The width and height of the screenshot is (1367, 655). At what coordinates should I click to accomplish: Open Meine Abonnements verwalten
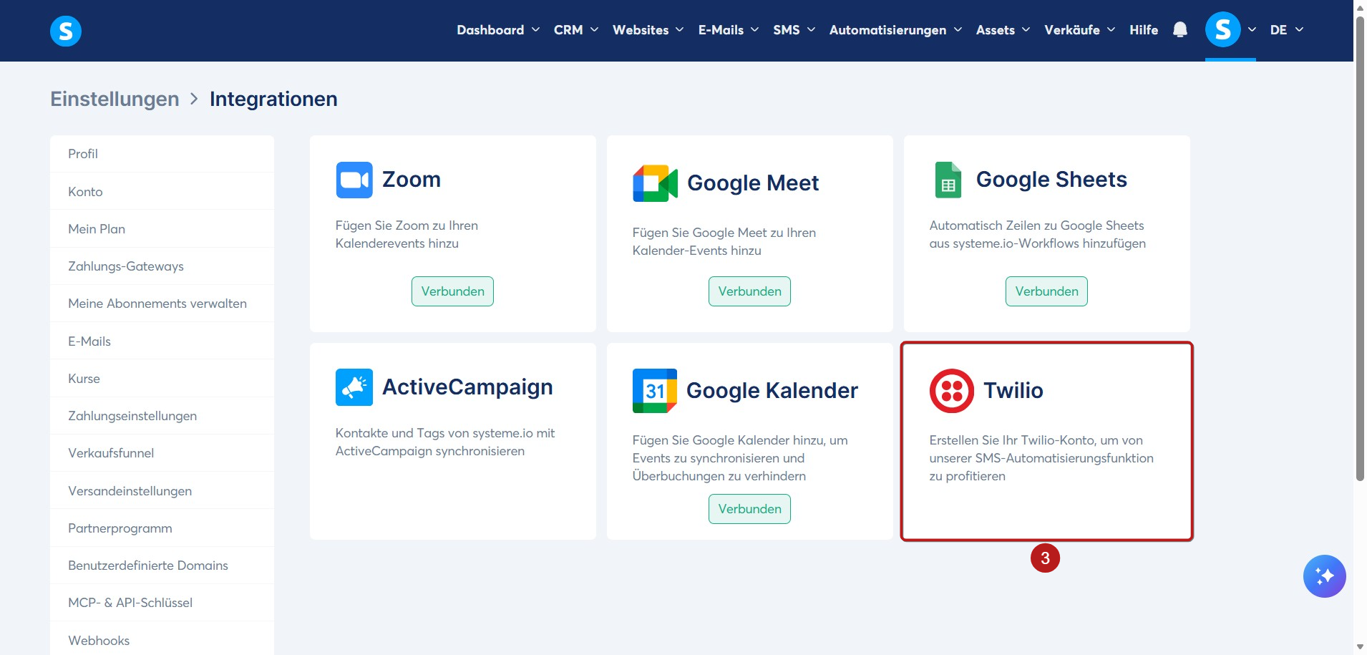pyautogui.click(x=162, y=304)
